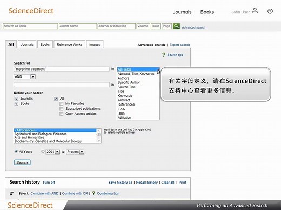Viewport: 281px width, 210px height.
Task: Open the help question mark icon
Action: [x=270, y=11]
